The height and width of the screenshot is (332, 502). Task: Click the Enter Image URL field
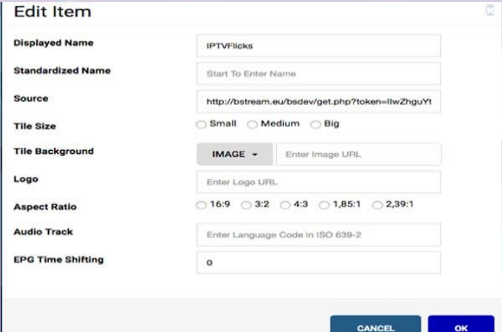pos(358,155)
